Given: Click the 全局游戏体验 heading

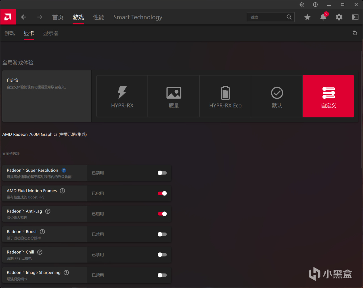Looking at the screenshot, I should pyautogui.click(x=18, y=63).
